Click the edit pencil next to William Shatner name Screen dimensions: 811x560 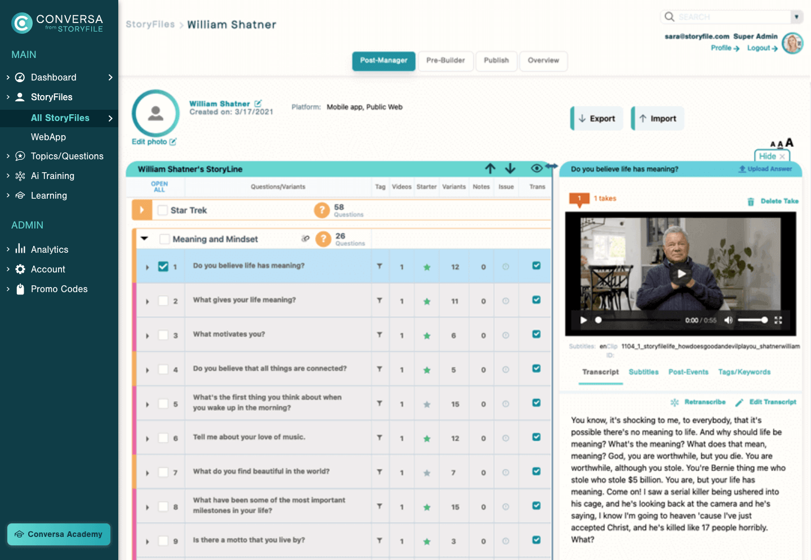(258, 104)
